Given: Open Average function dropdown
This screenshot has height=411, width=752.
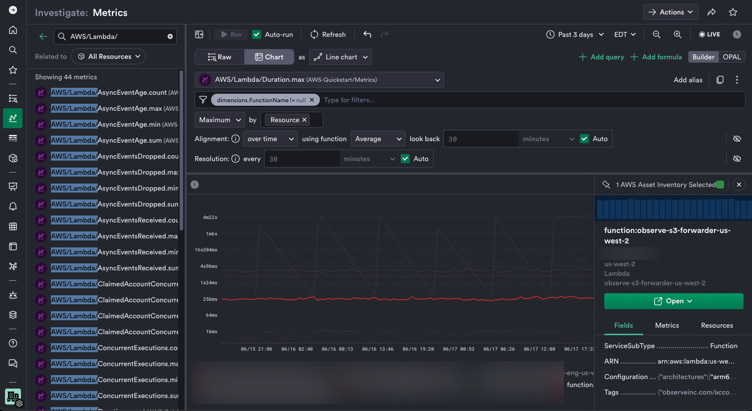Looking at the screenshot, I should click(378, 139).
